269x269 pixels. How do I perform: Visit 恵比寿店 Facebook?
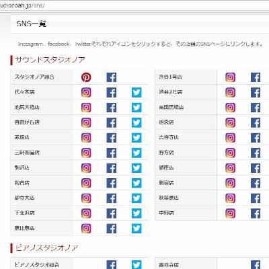112,229
